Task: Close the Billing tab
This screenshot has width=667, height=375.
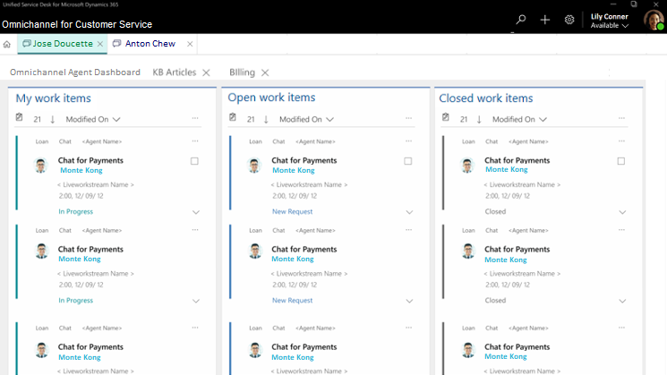Action: tap(265, 72)
